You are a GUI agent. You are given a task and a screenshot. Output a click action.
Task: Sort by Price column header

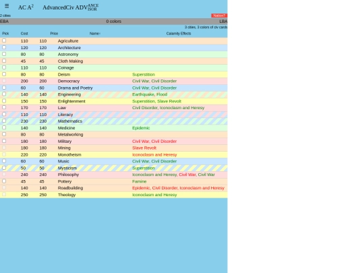[x=54, y=34]
